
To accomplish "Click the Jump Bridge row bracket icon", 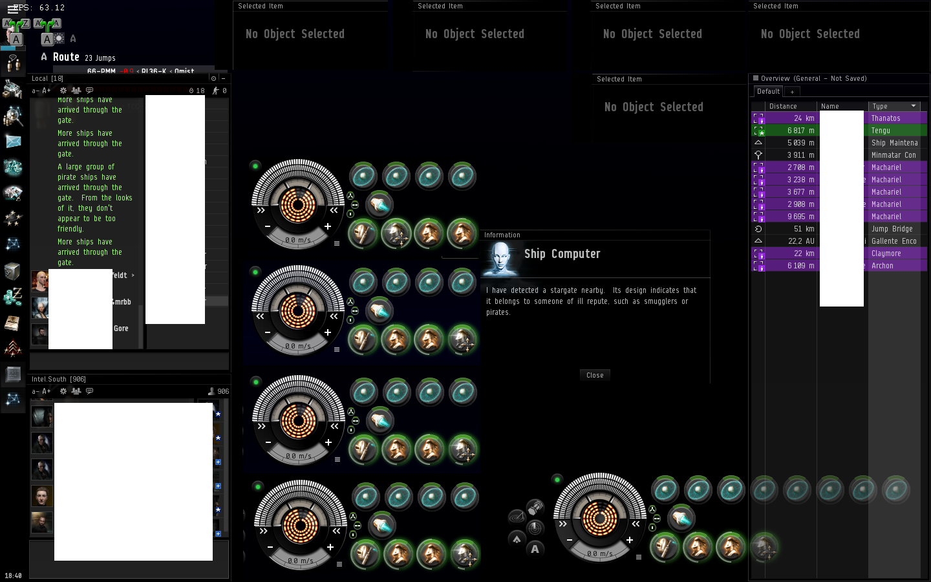I will [758, 229].
